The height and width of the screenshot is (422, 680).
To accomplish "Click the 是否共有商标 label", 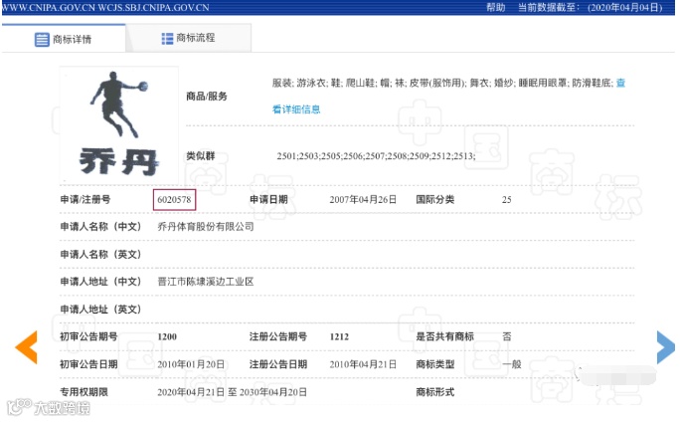I will coord(445,336).
